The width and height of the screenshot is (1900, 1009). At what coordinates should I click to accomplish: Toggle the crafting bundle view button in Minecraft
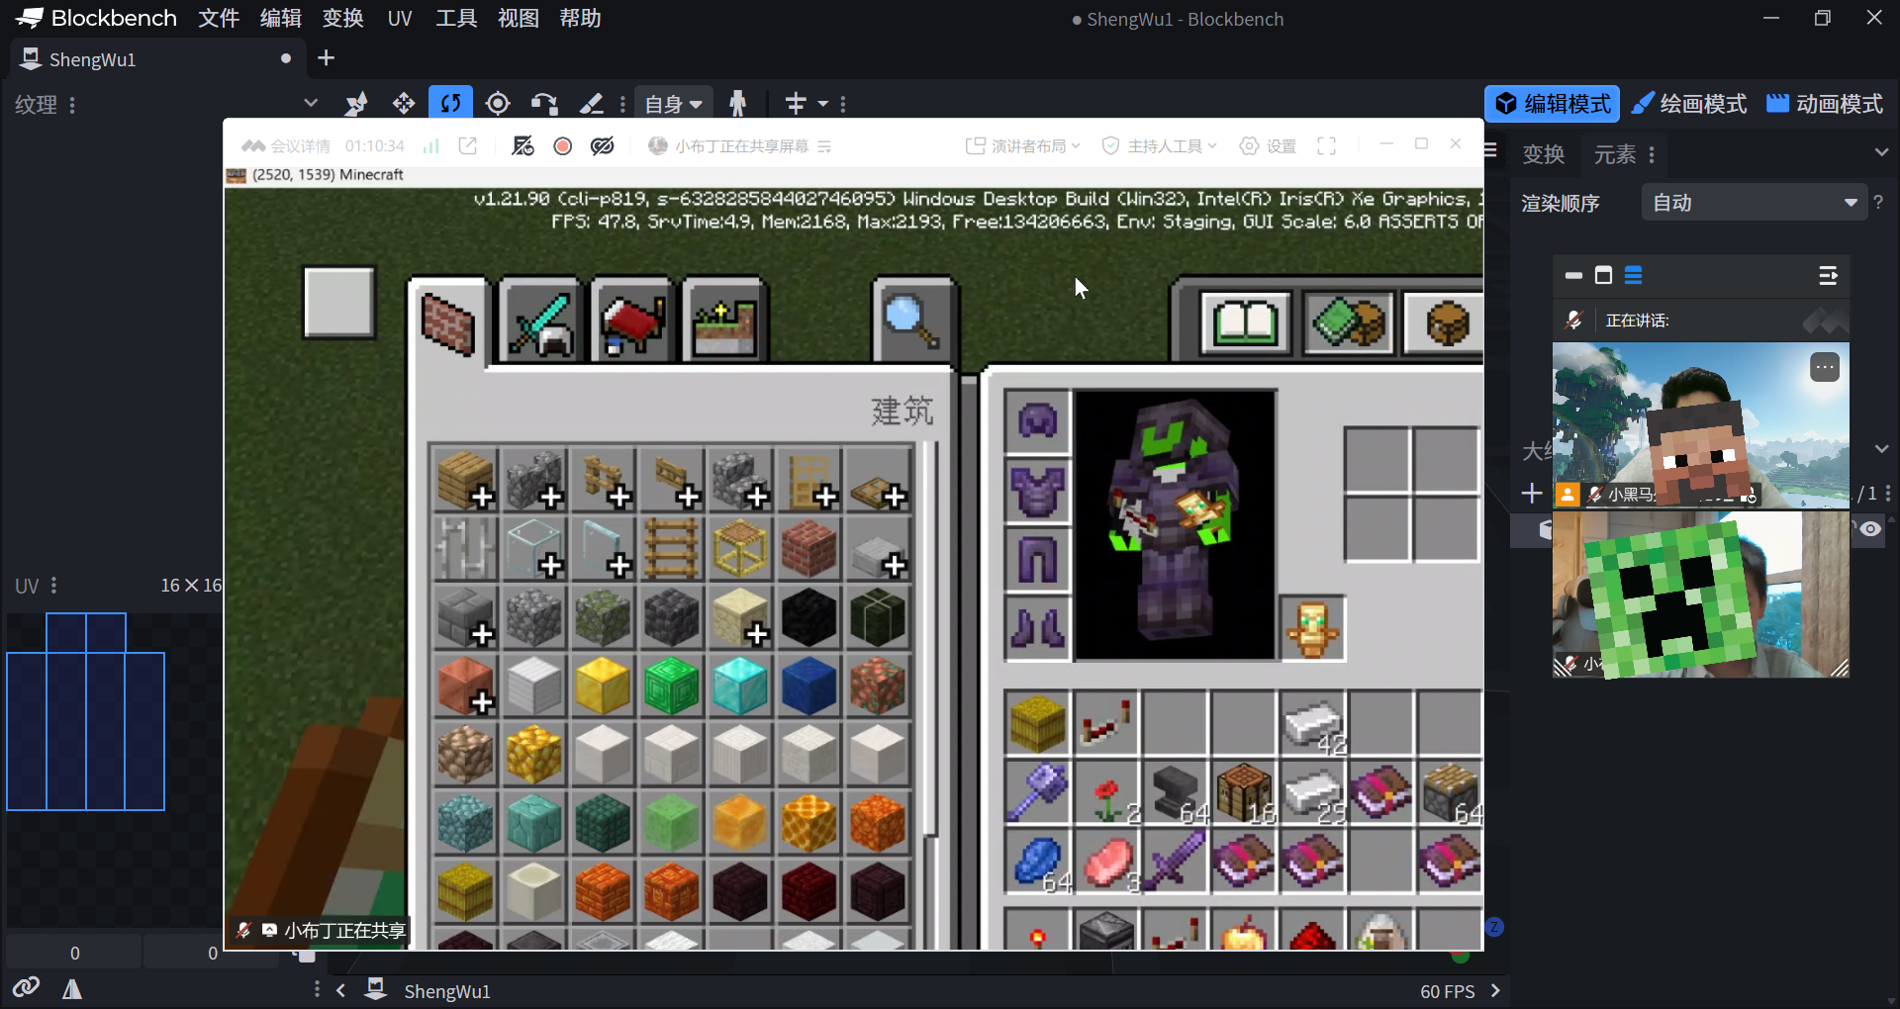[x=1349, y=322]
